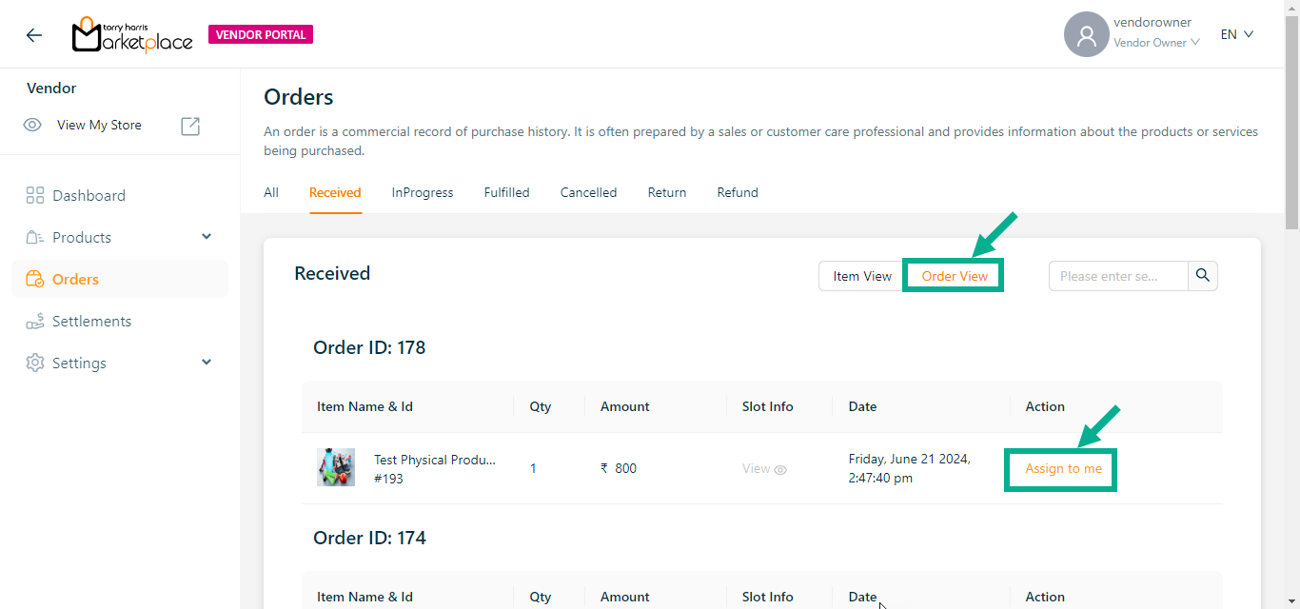1300x609 pixels.
Task: Open the user avatar icon
Action: click(x=1086, y=35)
